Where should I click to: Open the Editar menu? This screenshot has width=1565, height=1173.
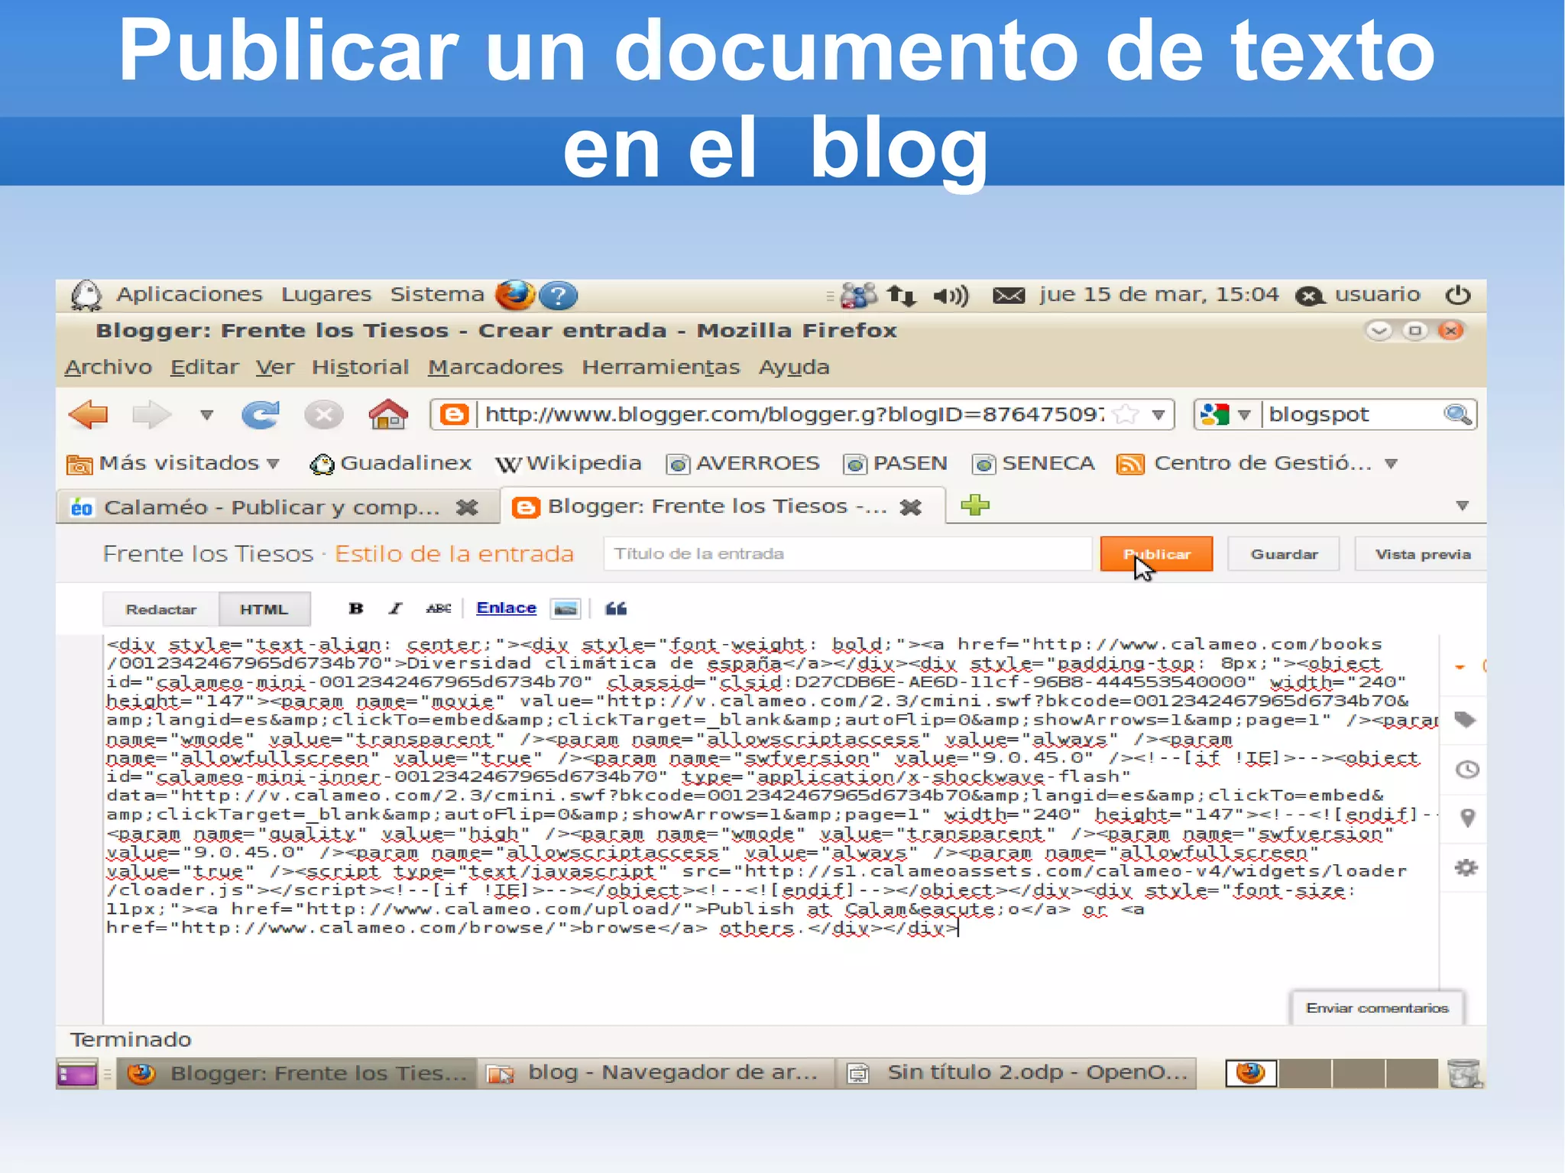point(204,368)
